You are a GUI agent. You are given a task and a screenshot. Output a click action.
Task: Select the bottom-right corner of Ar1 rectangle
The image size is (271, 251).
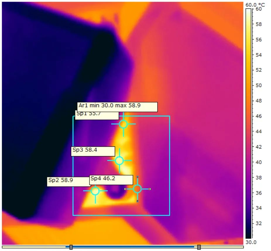point(170,215)
